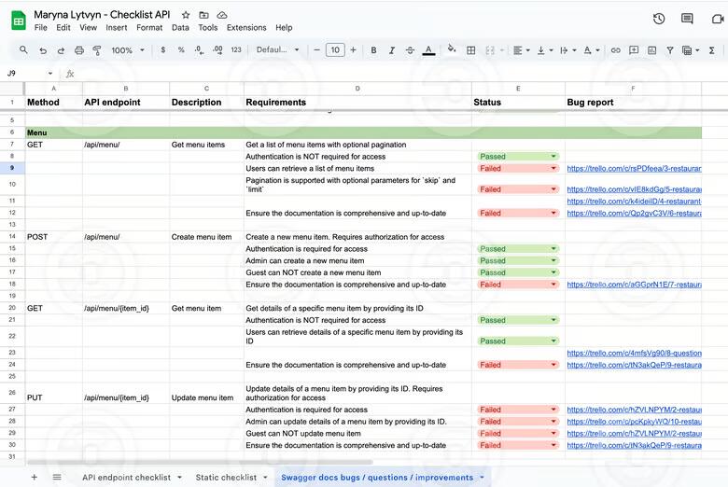Click the Undo icon in toolbar
Viewport: 728px width, 487px height.
(43, 50)
